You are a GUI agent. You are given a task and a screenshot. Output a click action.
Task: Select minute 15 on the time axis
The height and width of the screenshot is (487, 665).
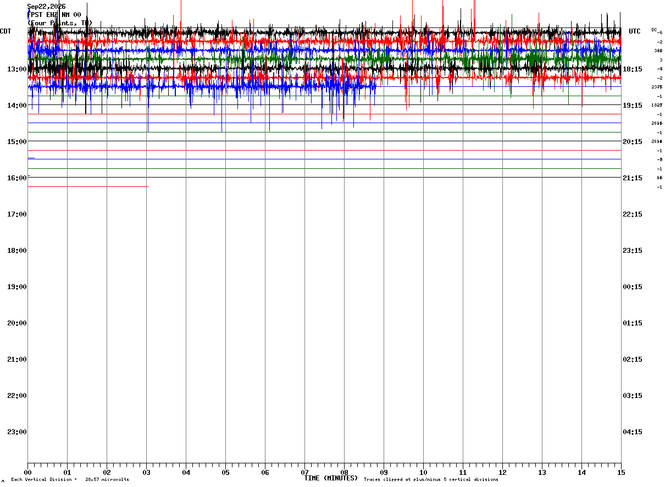pyautogui.click(x=621, y=472)
